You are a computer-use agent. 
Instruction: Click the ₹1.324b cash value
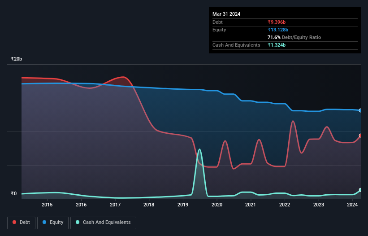tap(277, 45)
